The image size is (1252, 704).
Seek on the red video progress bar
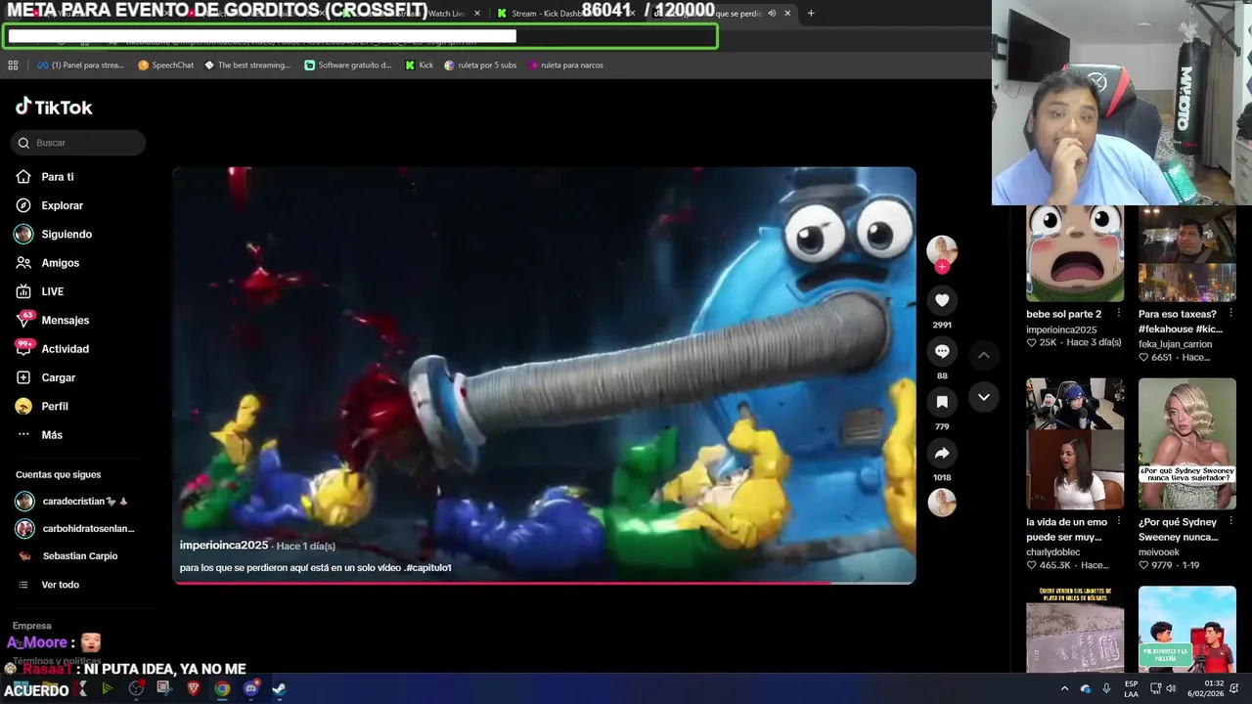[x=544, y=583]
